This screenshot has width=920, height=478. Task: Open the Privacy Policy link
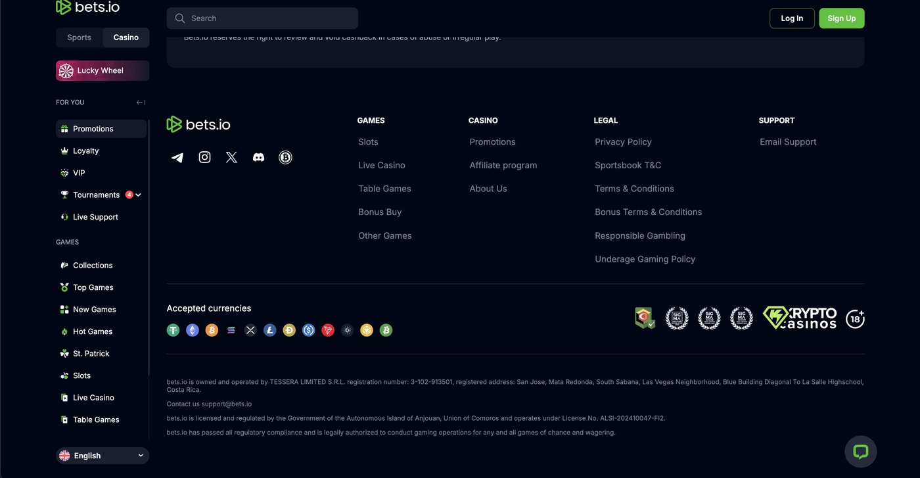click(623, 142)
